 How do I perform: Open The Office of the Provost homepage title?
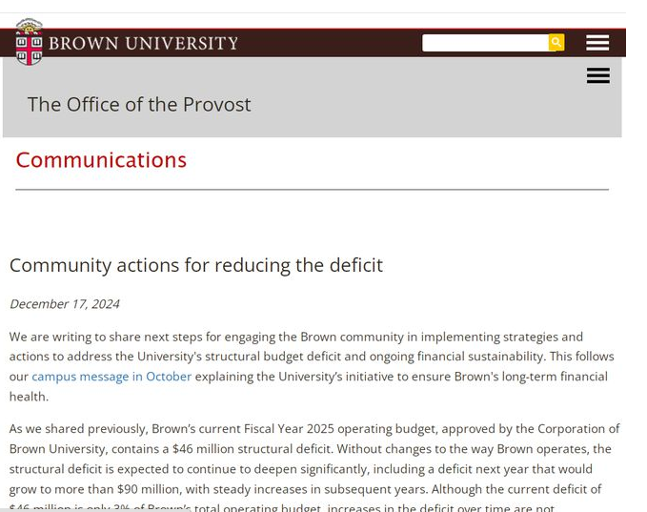tap(139, 105)
